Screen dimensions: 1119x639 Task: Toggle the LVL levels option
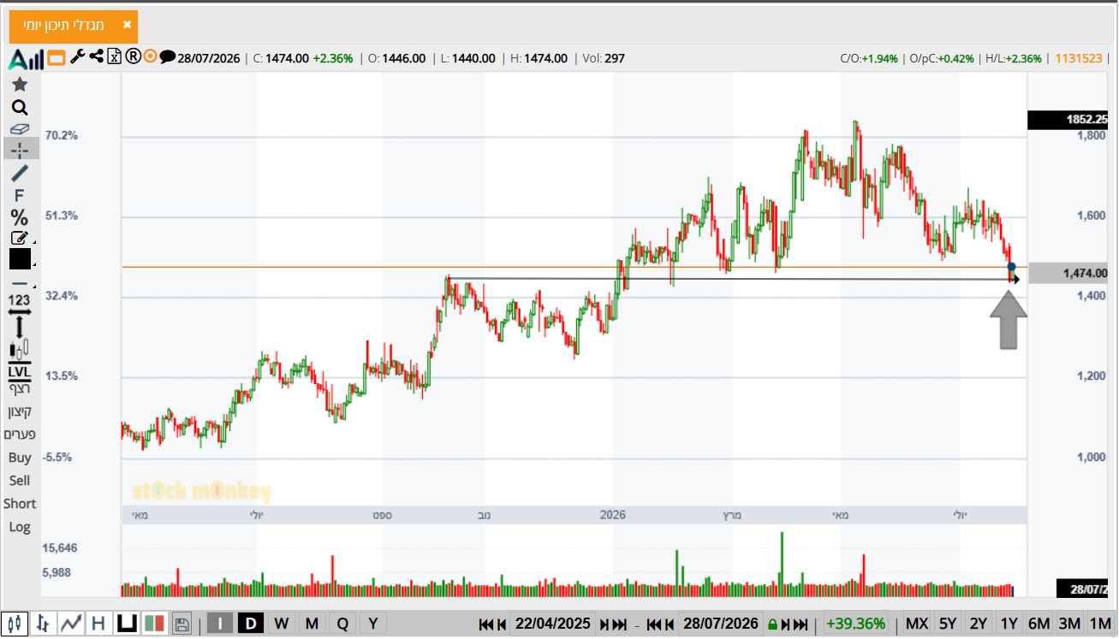coord(19,372)
